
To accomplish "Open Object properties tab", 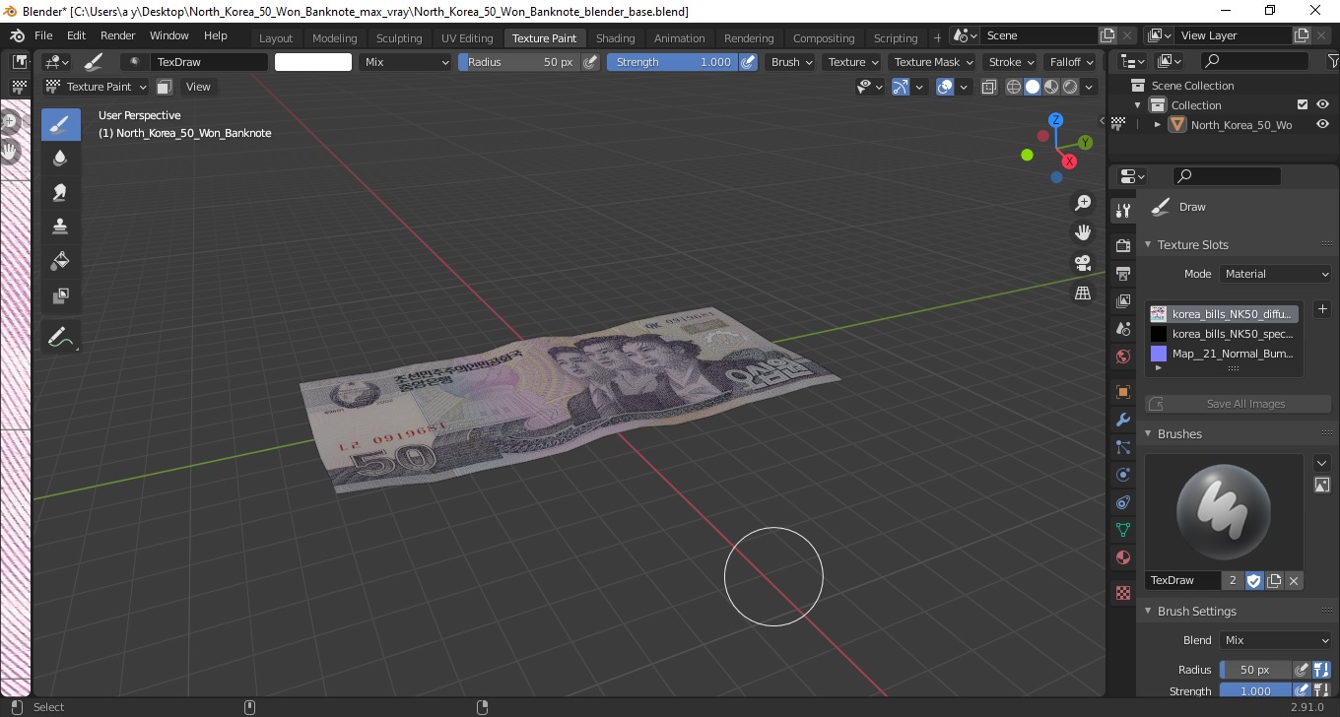I will [1122, 392].
